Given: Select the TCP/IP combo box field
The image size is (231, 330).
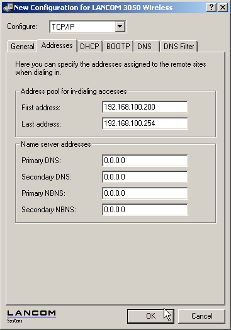Looking at the screenshot, I should (x=87, y=26).
